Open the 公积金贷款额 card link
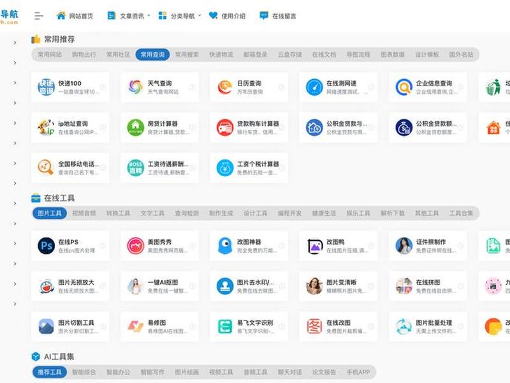Screen dimensions: 510x383 tap(428, 127)
